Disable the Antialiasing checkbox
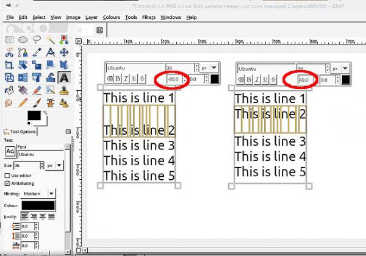The width and height of the screenshot is (366, 256). tap(7, 183)
